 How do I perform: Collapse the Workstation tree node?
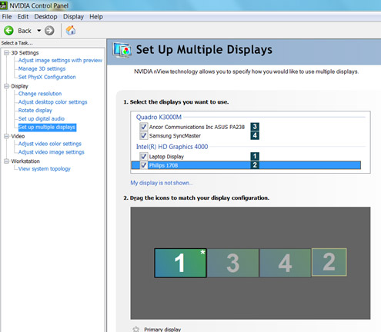(x=6, y=161)
